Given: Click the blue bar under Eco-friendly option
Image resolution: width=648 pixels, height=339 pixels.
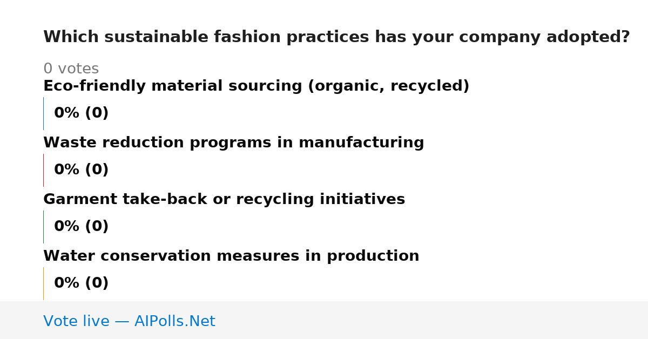Looking at the screenshot, I should click(43, 113).
